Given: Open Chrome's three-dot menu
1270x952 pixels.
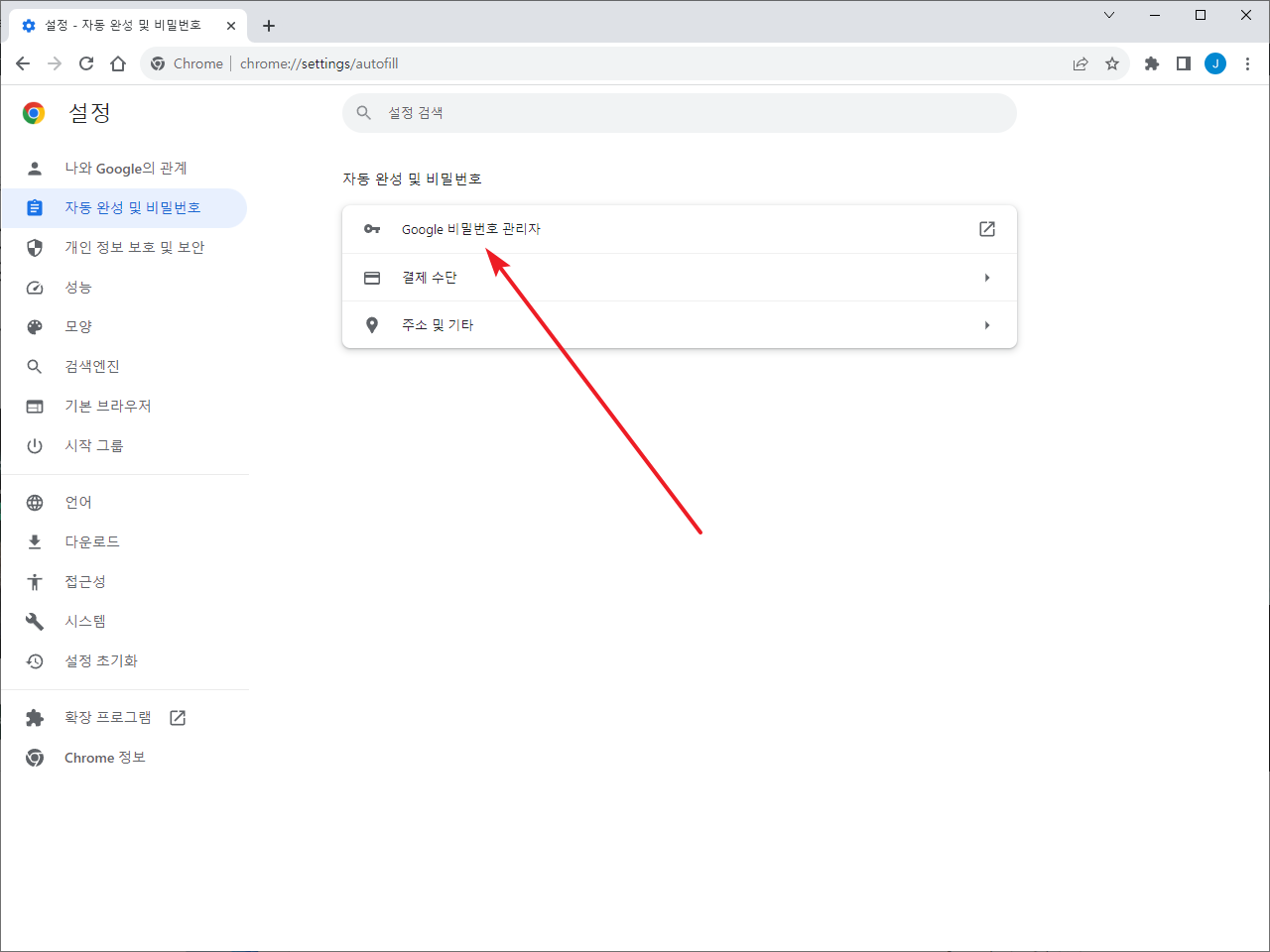Looking at the screenshot, I should point(1247,63).
